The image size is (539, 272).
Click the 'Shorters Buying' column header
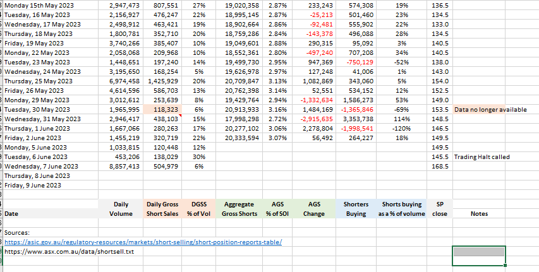point(356,209)
